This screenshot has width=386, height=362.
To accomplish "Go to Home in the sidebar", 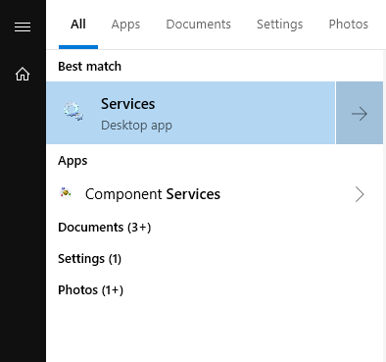I will [23, 74].
